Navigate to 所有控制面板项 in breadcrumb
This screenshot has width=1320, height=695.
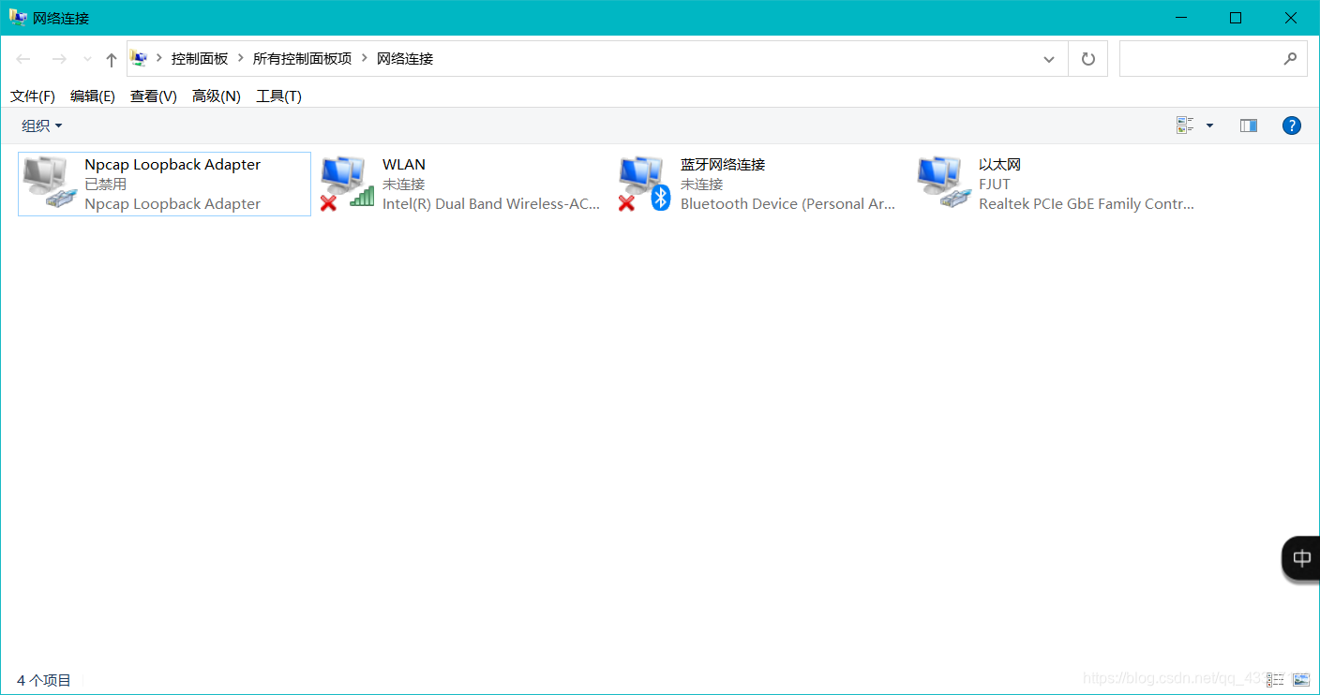pyautogui.click(x=302, y=58)
